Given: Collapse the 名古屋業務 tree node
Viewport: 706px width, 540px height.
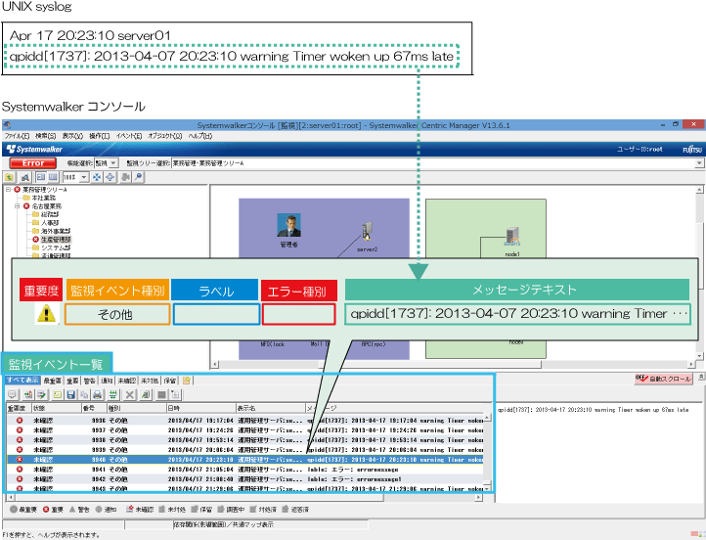Looking at the screenshot, I should click(x=17, y=206).
